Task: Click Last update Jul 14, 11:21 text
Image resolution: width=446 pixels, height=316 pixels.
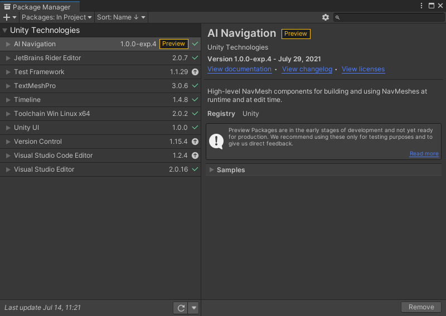Action: [43, 308]
